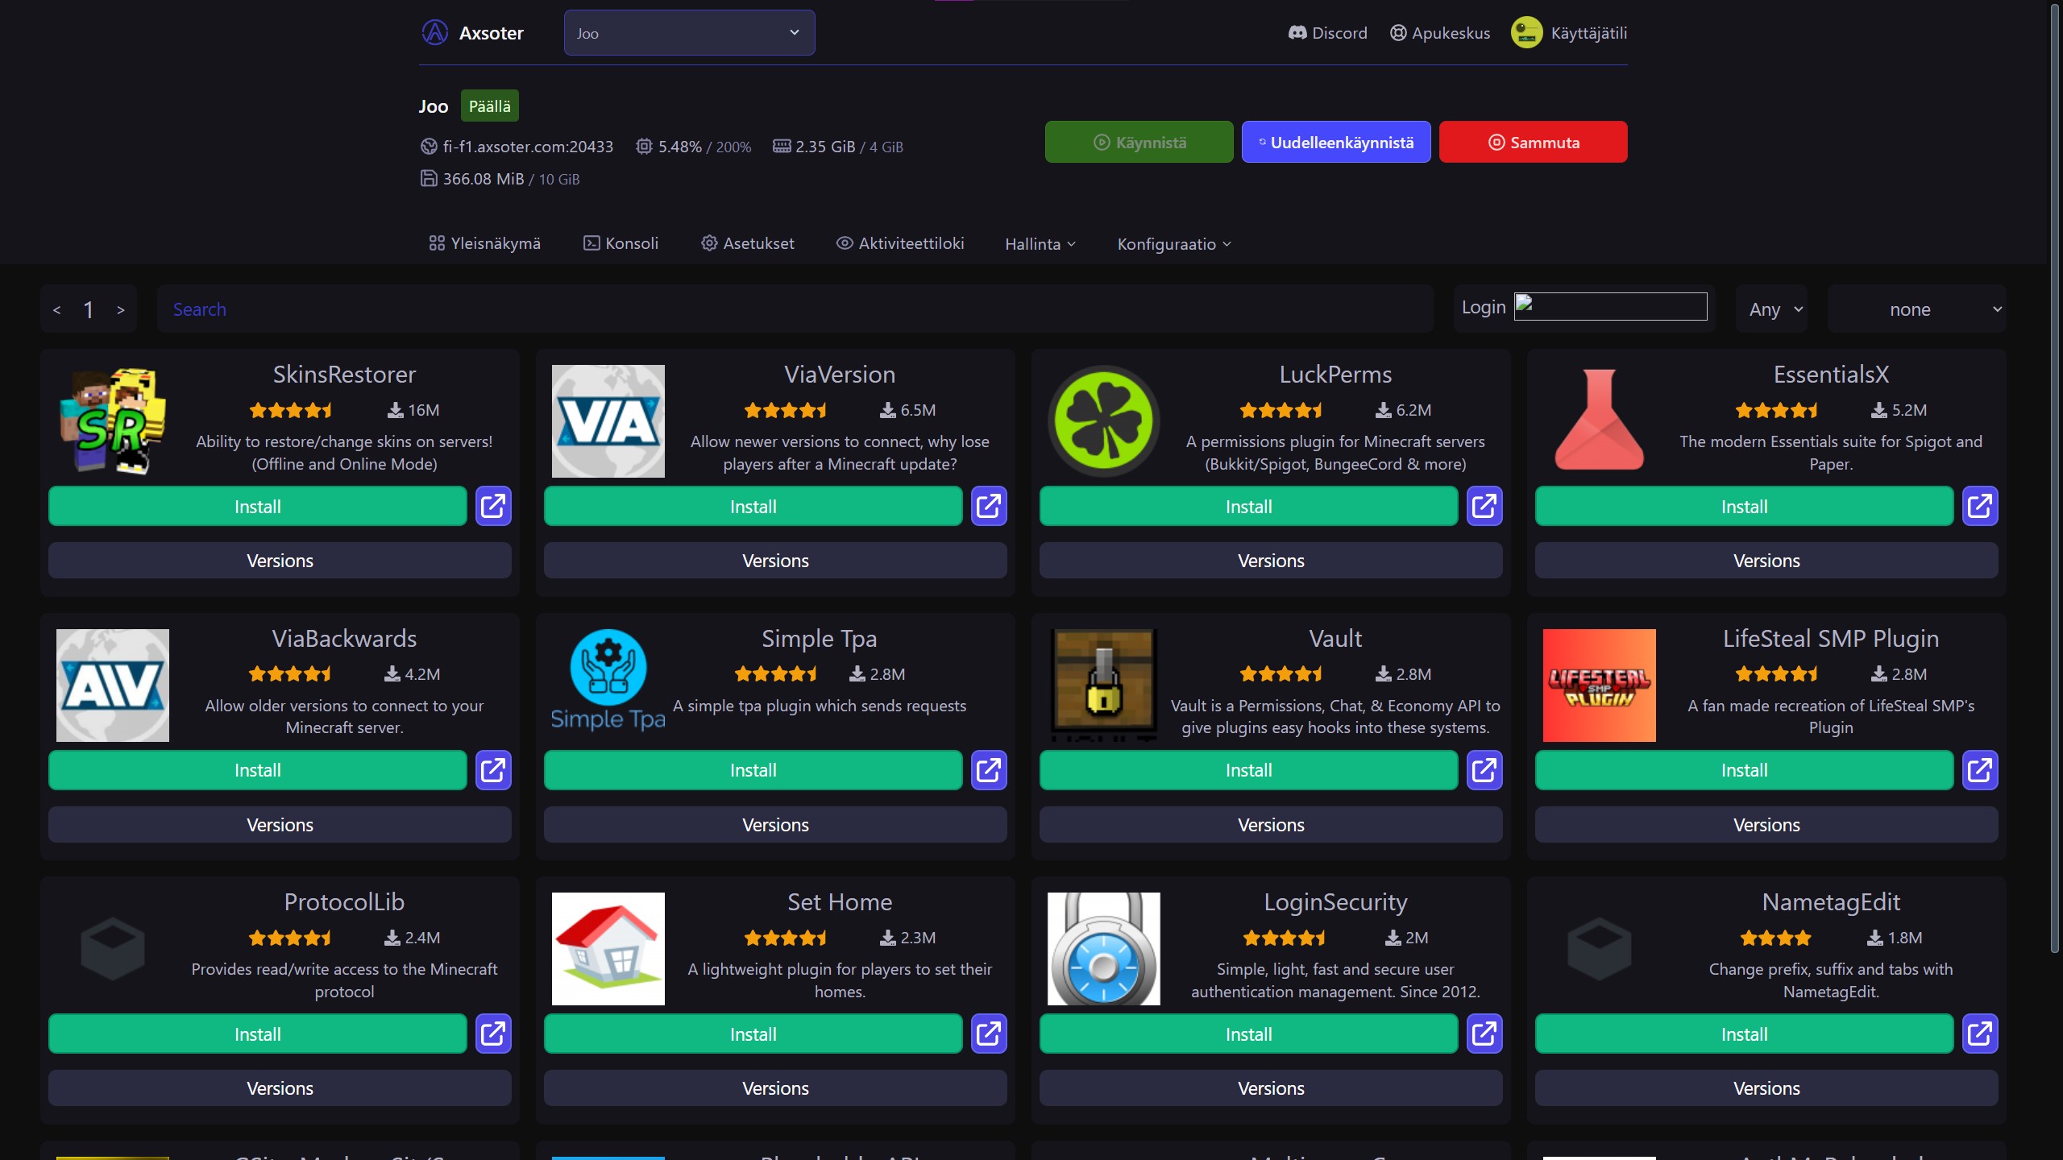Image resolution: width=2063 pixels, height=1160 pixels.
Task: Open the Yleisnäkymä tab
Action: (x=484, y=243)
